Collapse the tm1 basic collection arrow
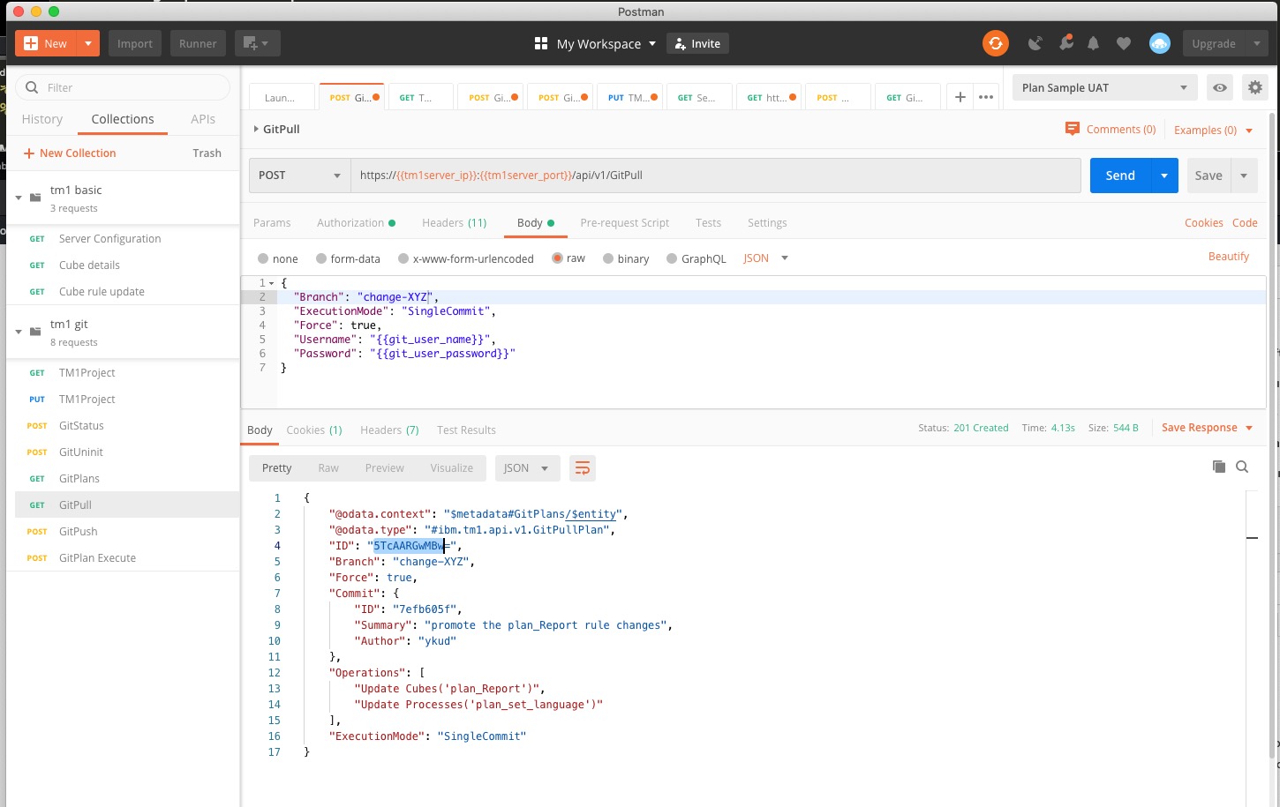 point(19,198)
